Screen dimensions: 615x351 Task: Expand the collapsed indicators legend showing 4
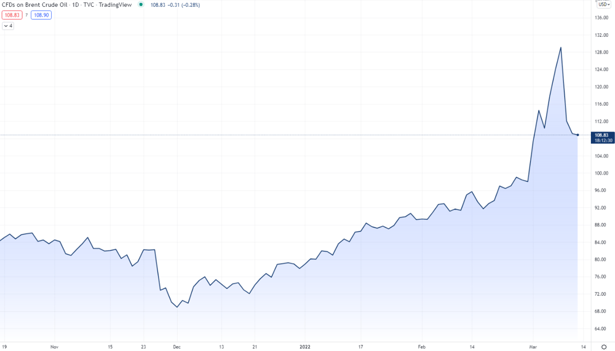coord(8,26)
